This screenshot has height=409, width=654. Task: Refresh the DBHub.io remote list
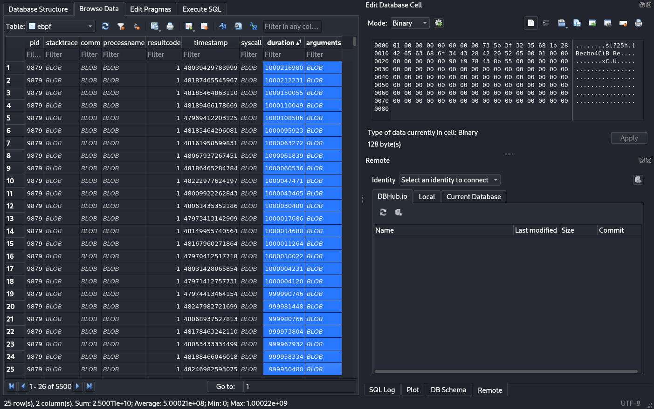coord(383,212)
